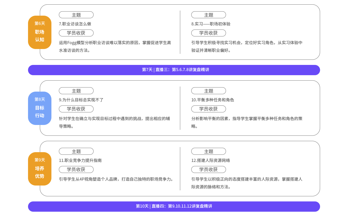345x214 pixels.
Task: Click the description about 平衡的因素
Action: tap(247, 122)
